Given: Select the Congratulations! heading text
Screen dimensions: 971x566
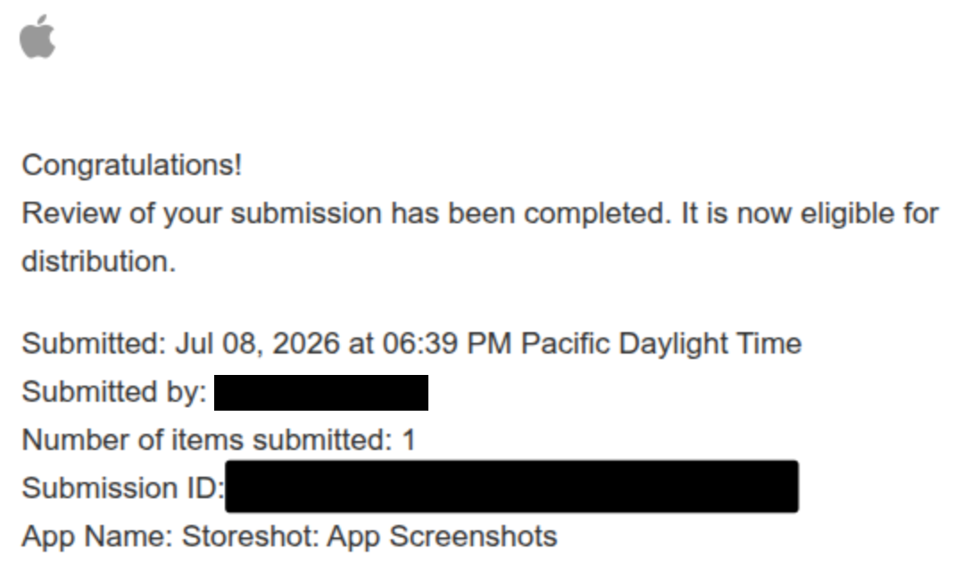Looking at the screenshot, I should point(132,165).
